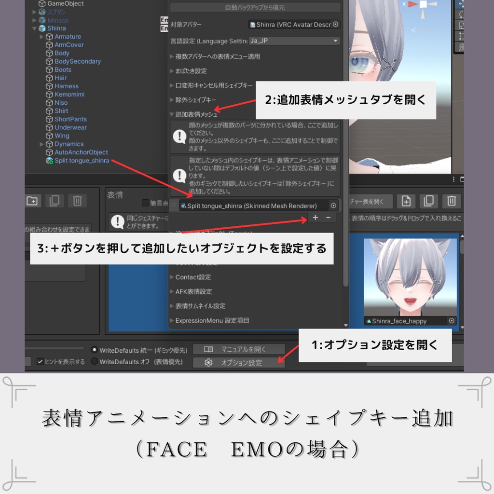Expand ExpressionMenu 設定項目 section
The height and width of the screenshot is (494, 494).
click(x=172, y=321)
